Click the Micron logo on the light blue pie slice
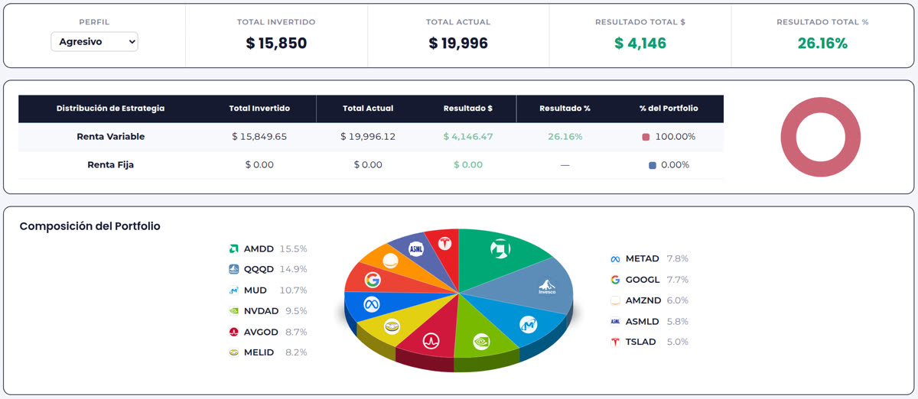The width and height of the screenshot is (918, 399). (x=528, y=324)
